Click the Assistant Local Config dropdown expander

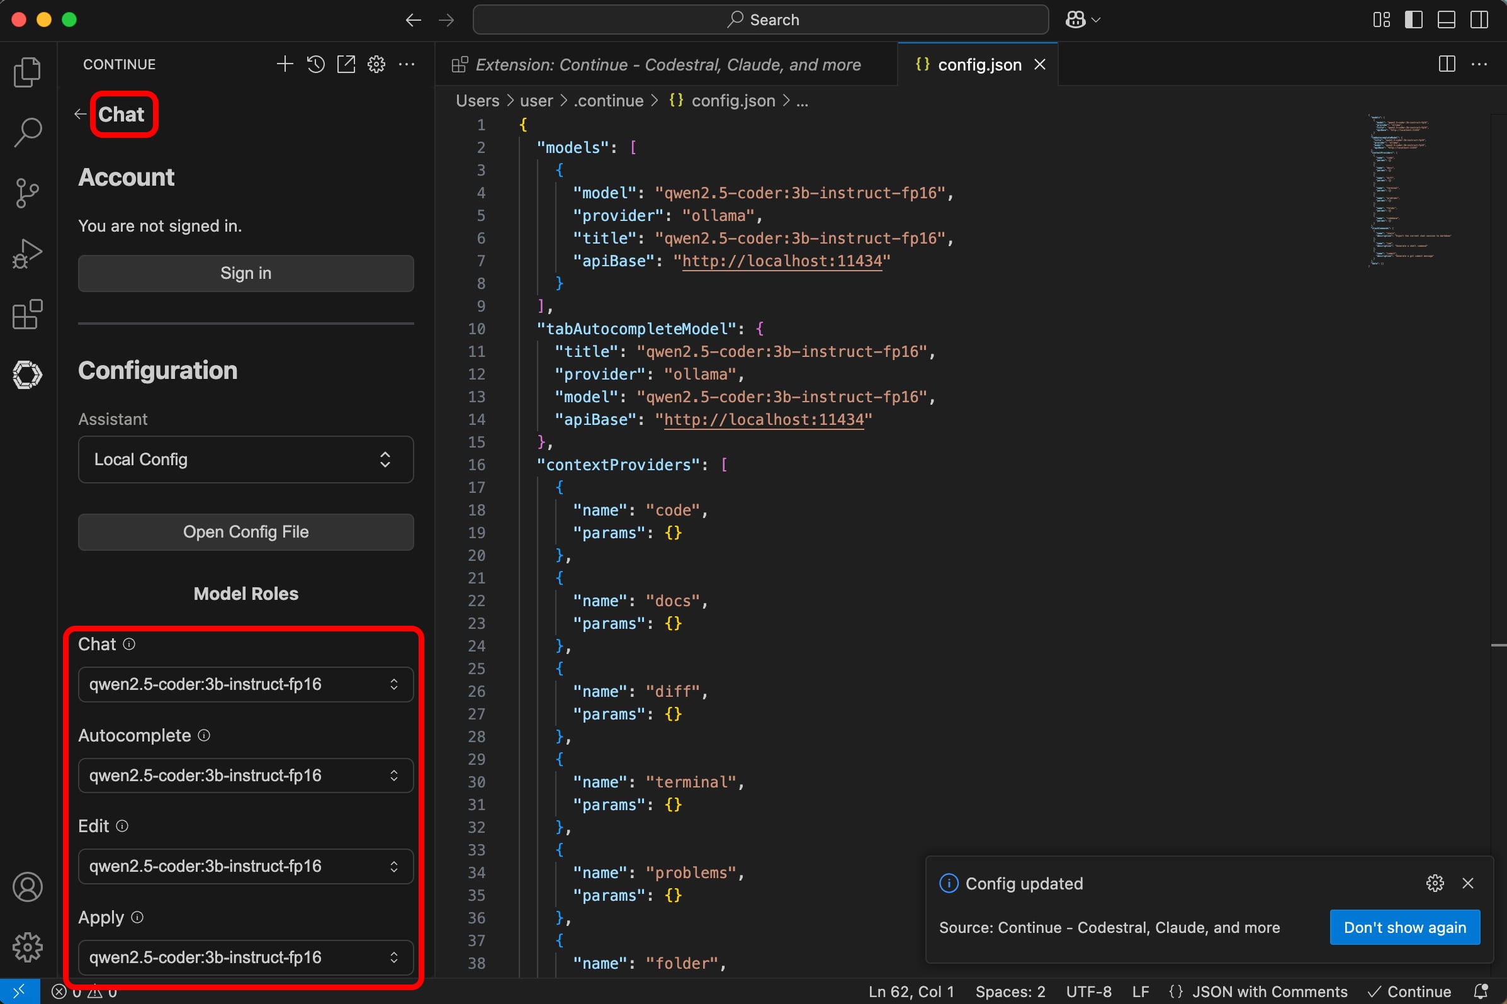[385, 460]
